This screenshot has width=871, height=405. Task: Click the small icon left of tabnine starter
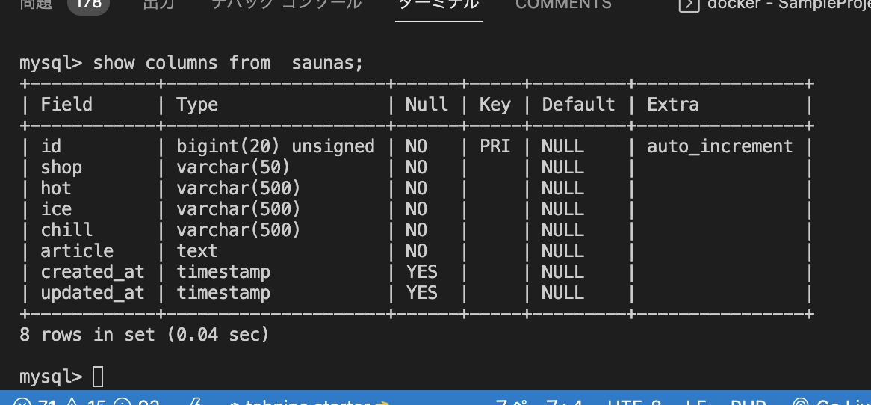(196, 401)
